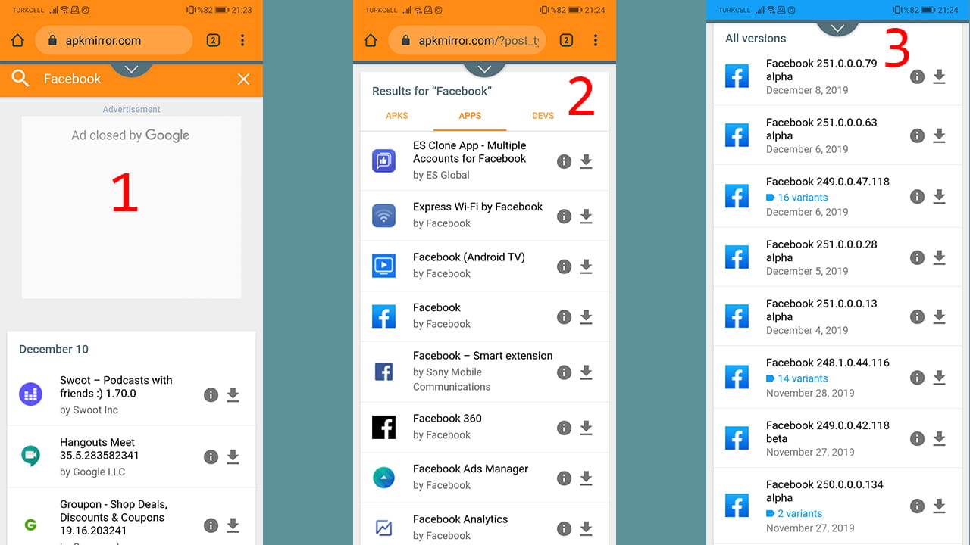
Task: Click the apkmirror.com address bar
Action: (x=114, y=40)
